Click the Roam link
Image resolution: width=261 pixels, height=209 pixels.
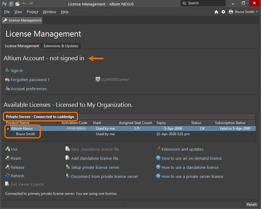[x=16, y=158]
